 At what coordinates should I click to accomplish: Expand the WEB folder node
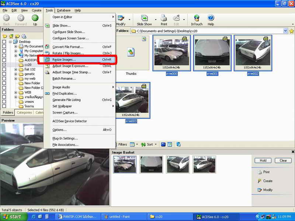click(x=16, y=92)
